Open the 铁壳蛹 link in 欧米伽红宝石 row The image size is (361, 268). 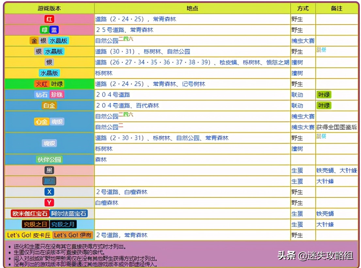click(x=325, y=214)
